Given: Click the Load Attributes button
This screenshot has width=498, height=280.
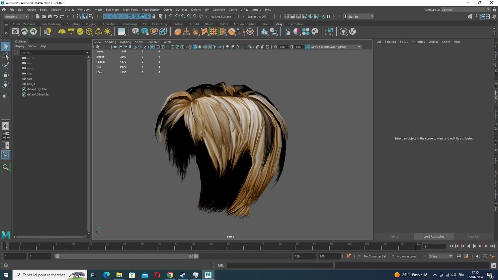Looking at the screenshot, I should click(x=434, y=237).
